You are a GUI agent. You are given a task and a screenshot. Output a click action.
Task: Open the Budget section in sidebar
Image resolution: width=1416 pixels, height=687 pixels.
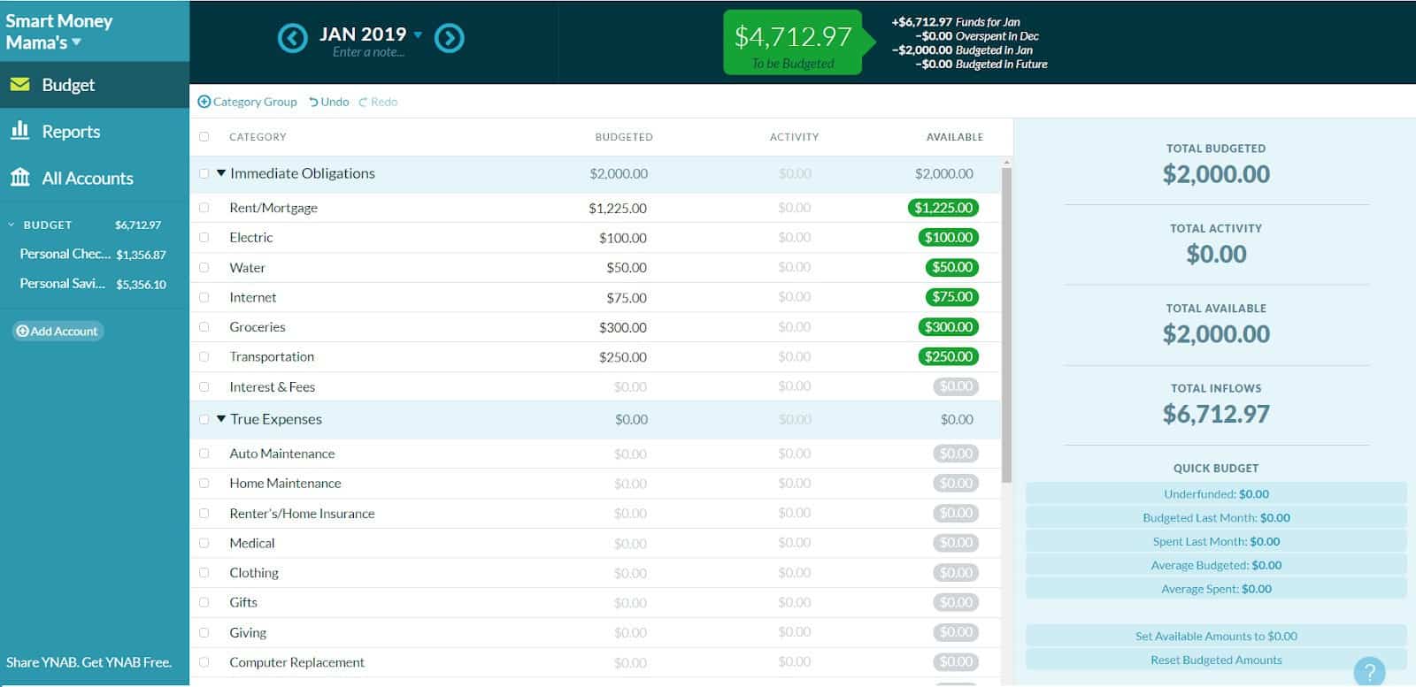click(95, 85)
